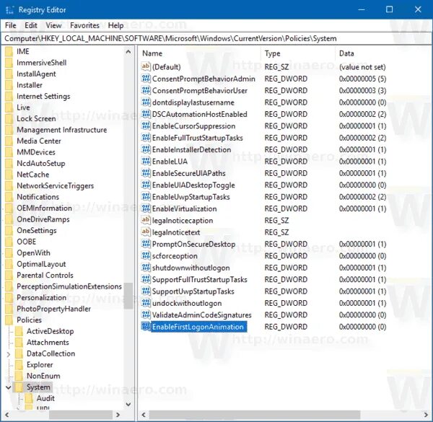Select the NonEnum key
The height and width of the screenshot is (422, 433).
[43, 376]
